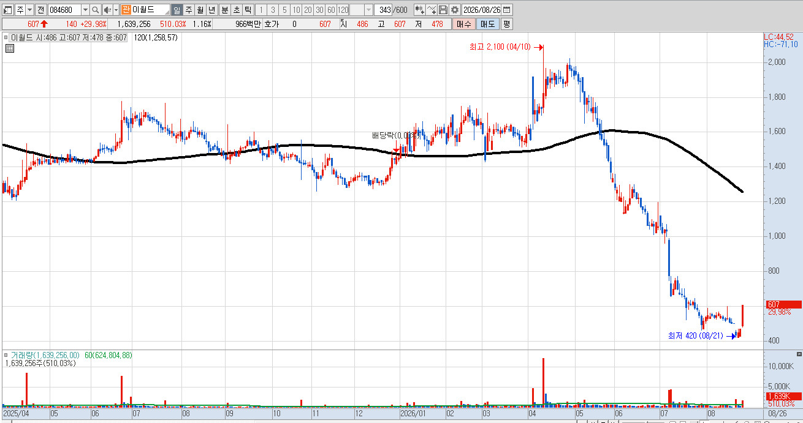Choose the 5 interval button

[x=284, y=10]
